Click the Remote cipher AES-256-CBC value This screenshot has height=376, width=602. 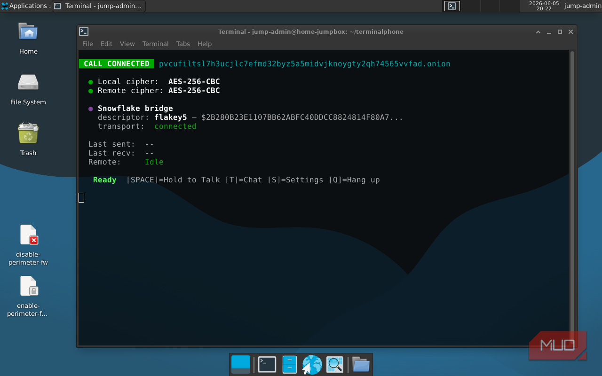tap(194, 91)
